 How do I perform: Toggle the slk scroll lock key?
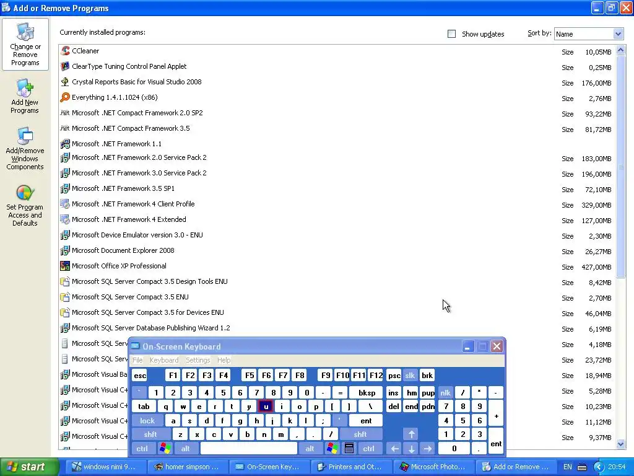(410, 375)
